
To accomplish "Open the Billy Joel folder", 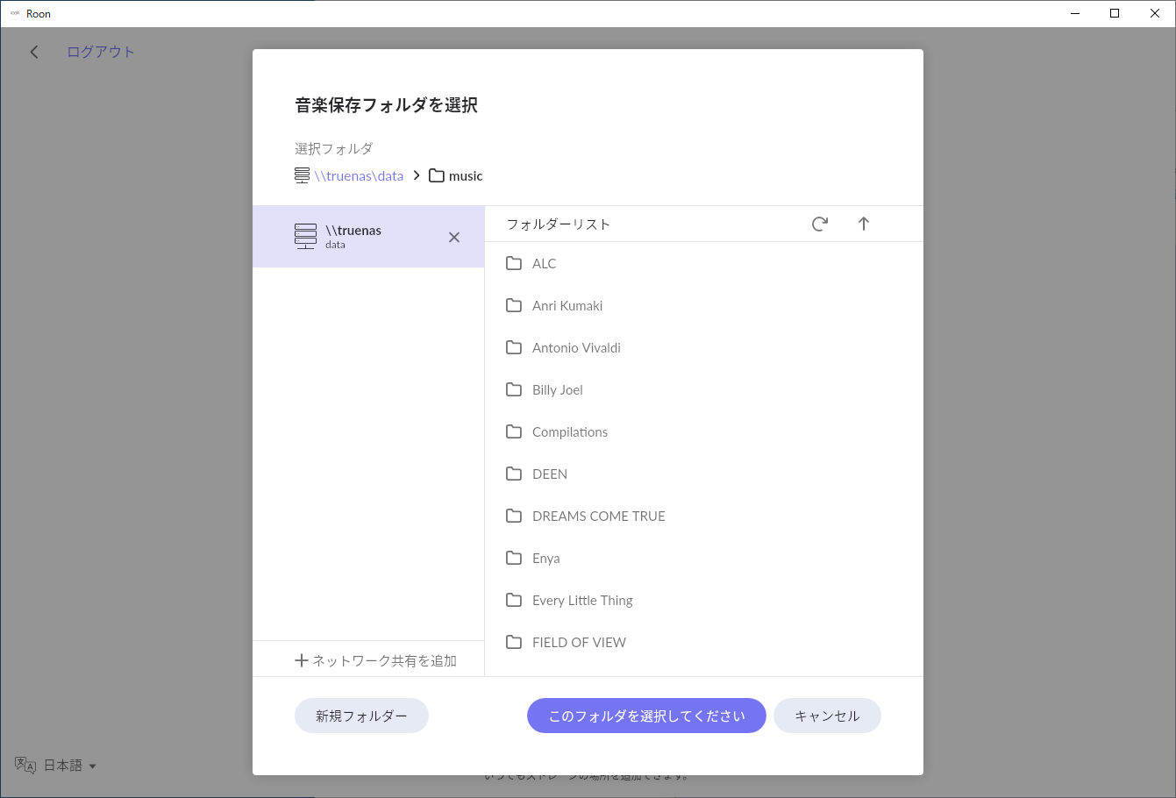I will click(x=703, y=389).
